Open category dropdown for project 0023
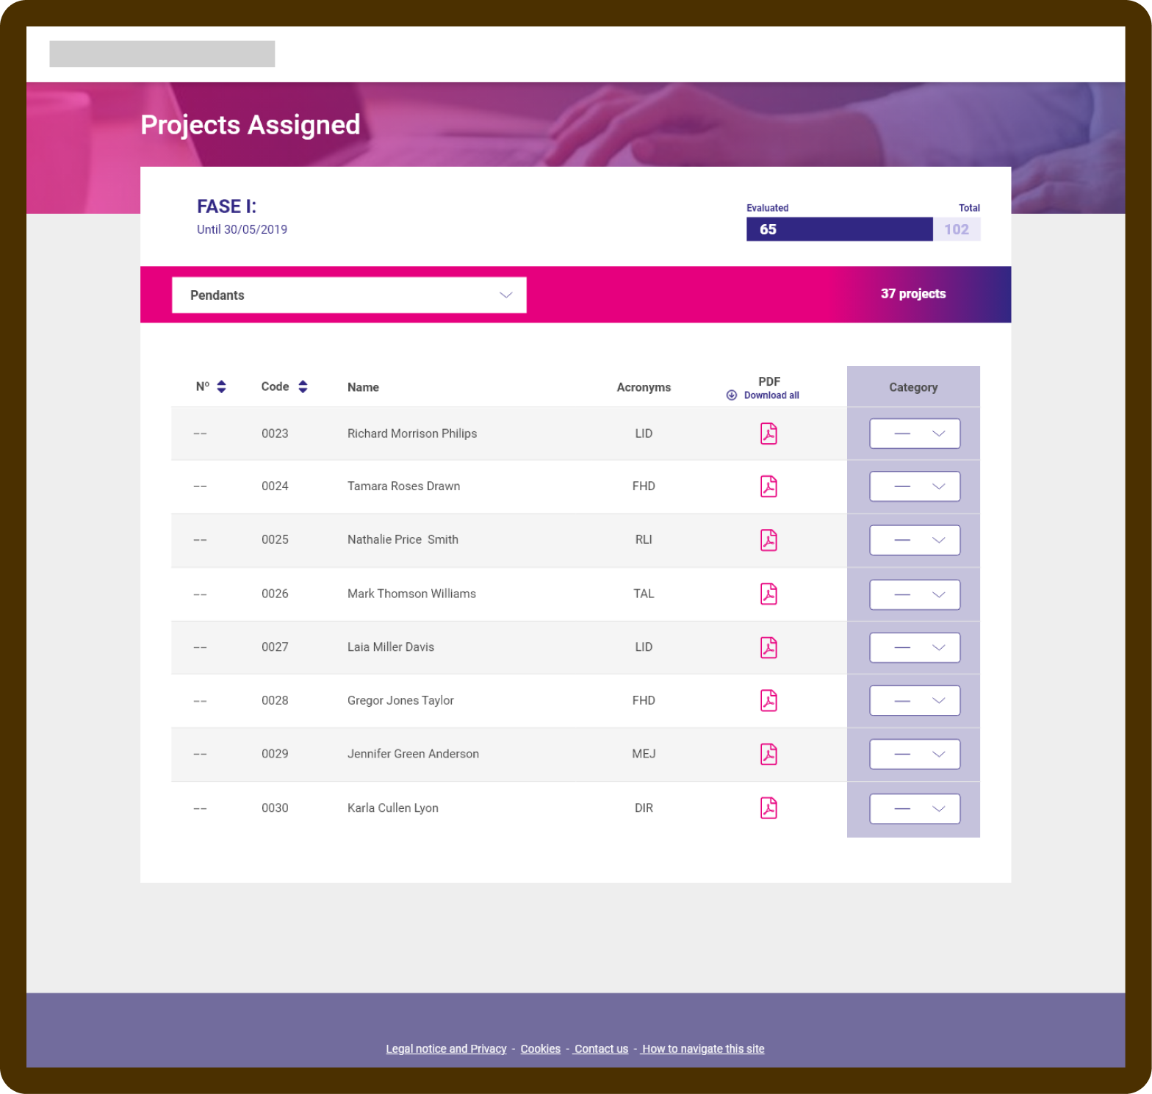Viewport: 1152px width, 1094px height. pos(915,433)
